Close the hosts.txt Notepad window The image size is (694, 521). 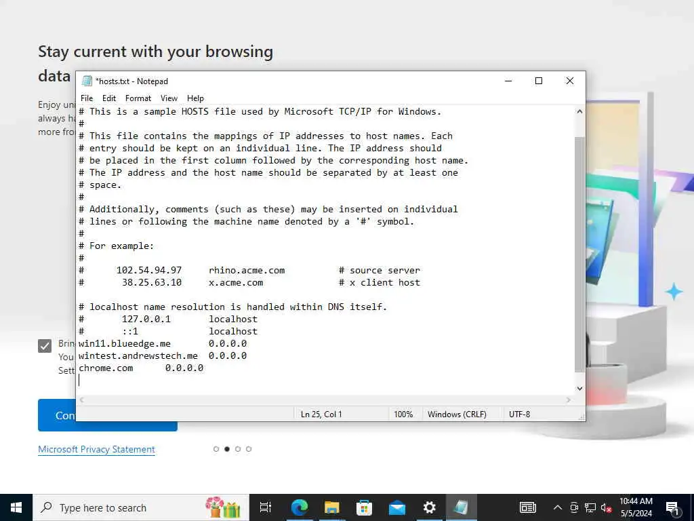coord(569,81)
